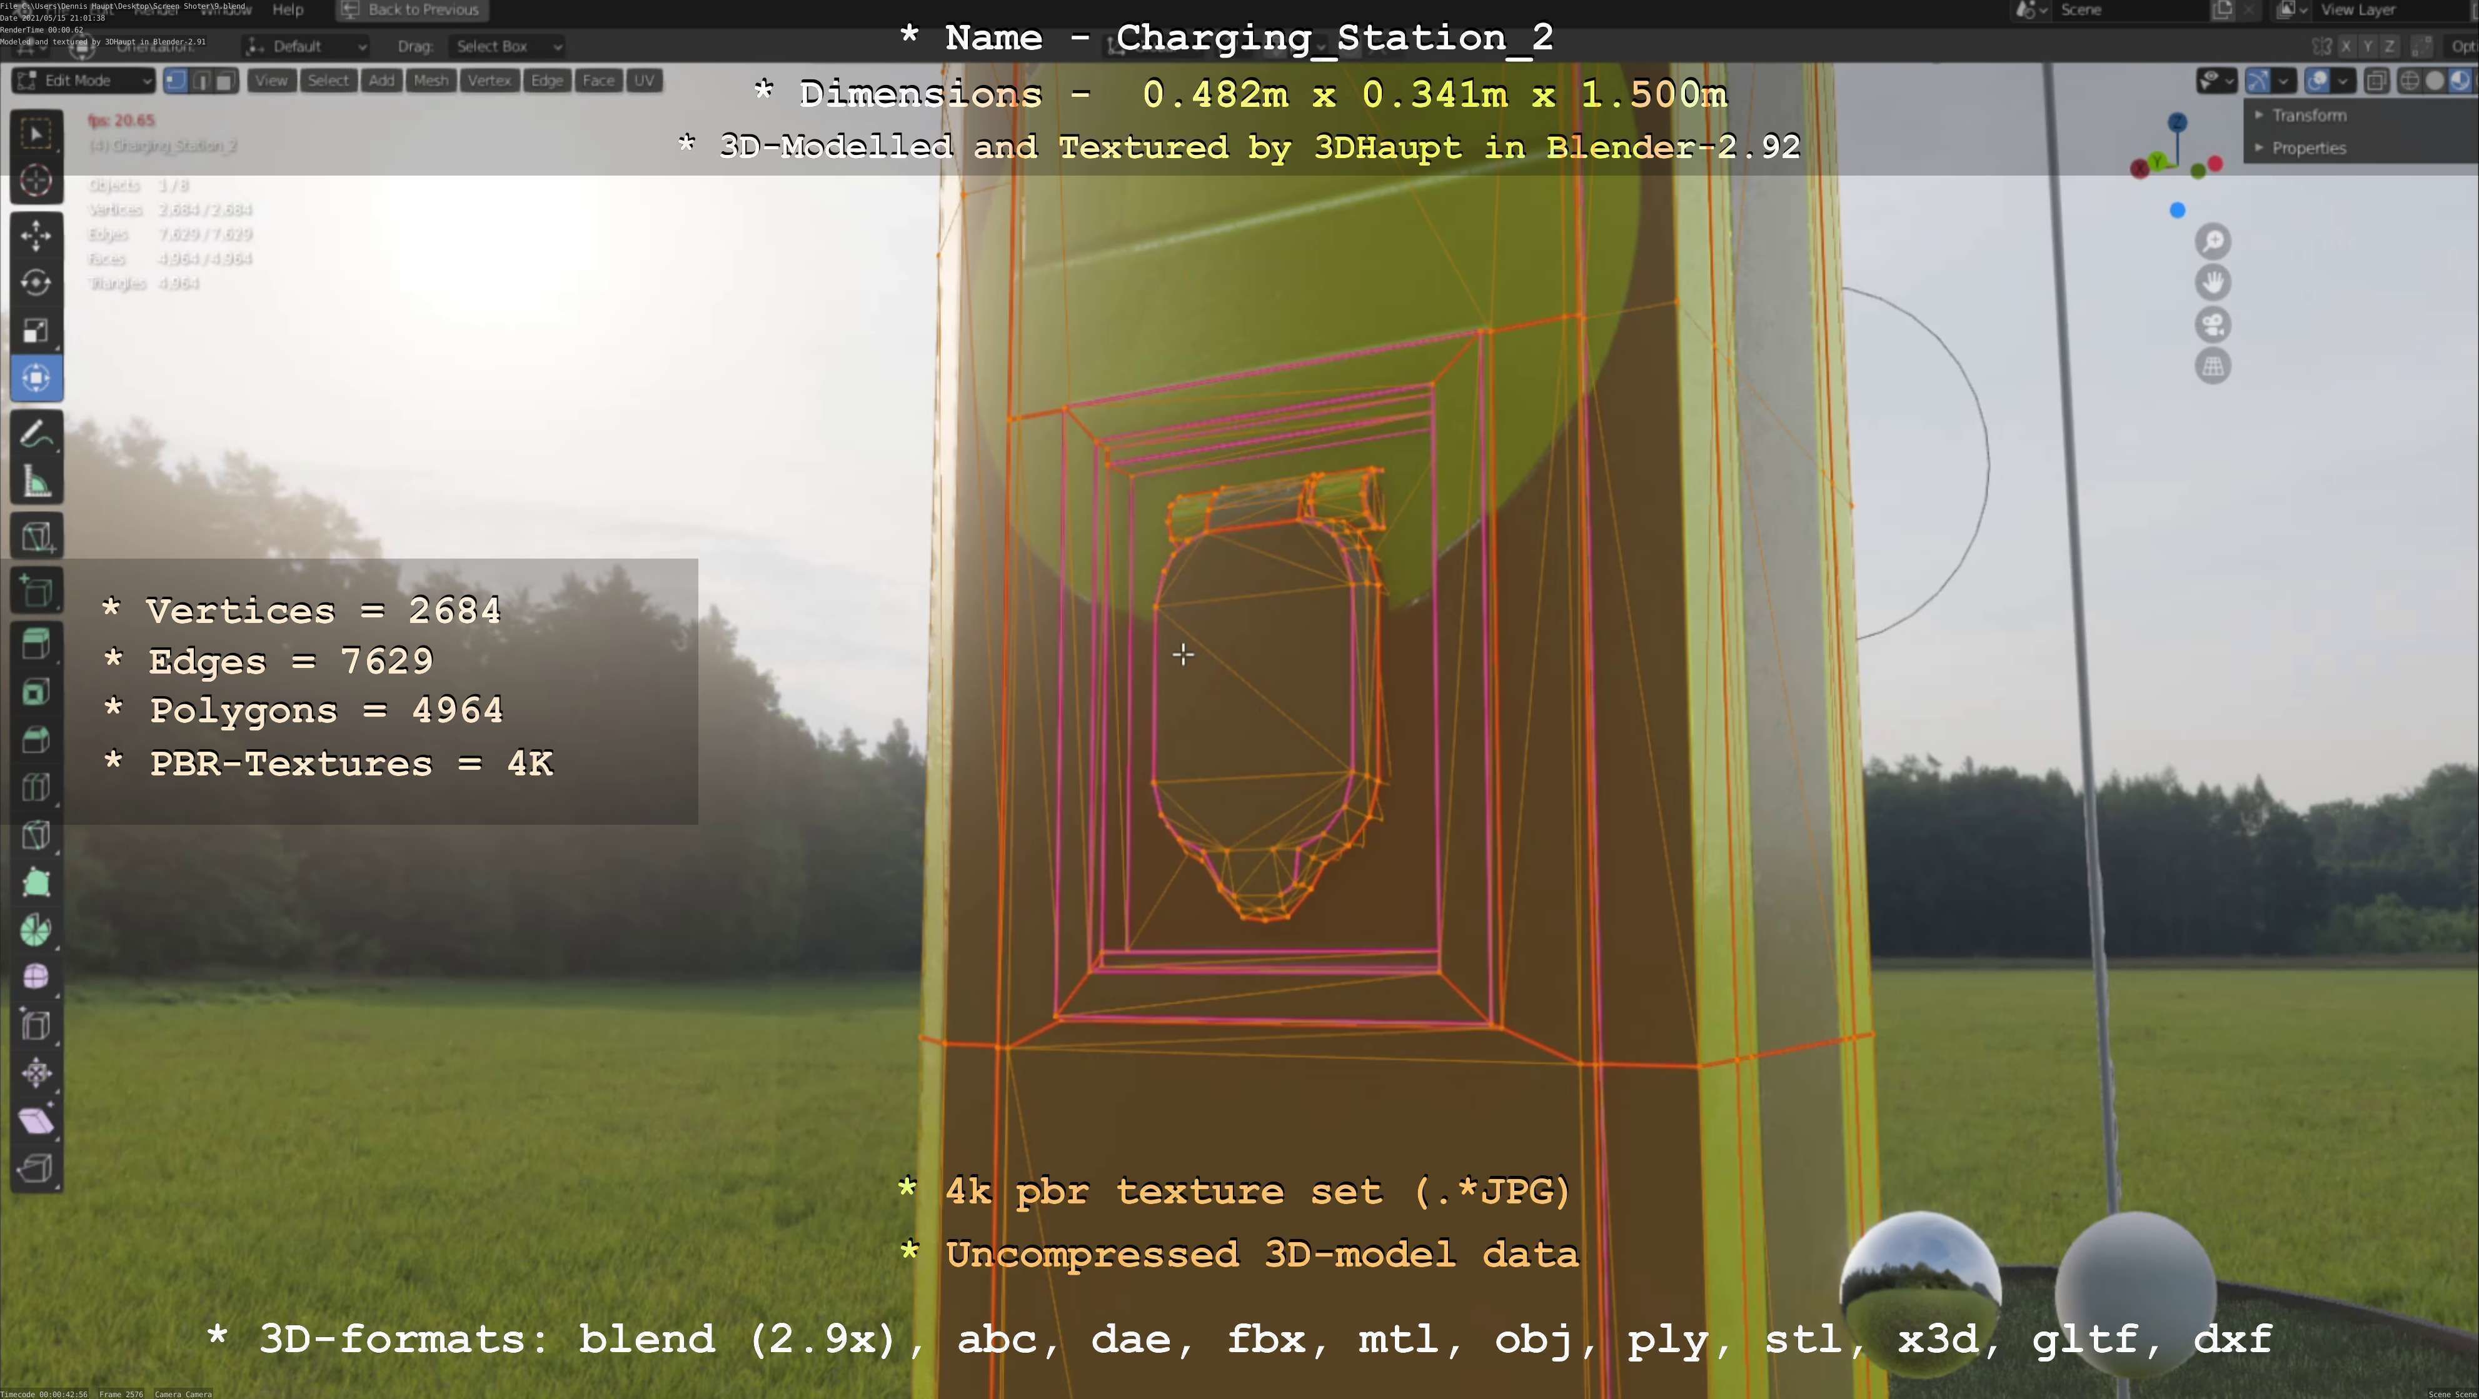
Task: Expand the Transform panel
Action: (2309, 116)
